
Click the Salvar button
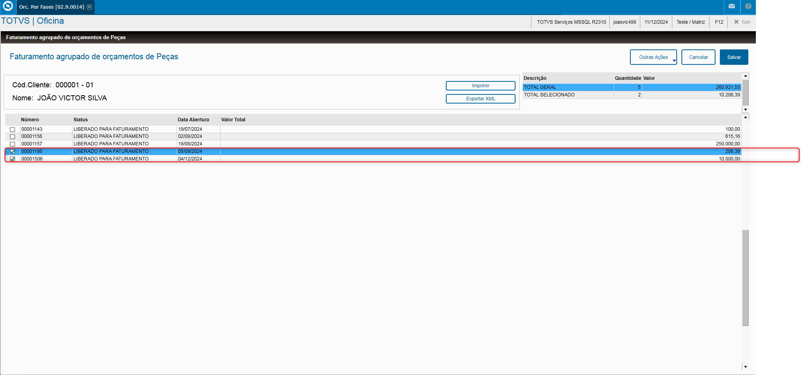[734, 57]
